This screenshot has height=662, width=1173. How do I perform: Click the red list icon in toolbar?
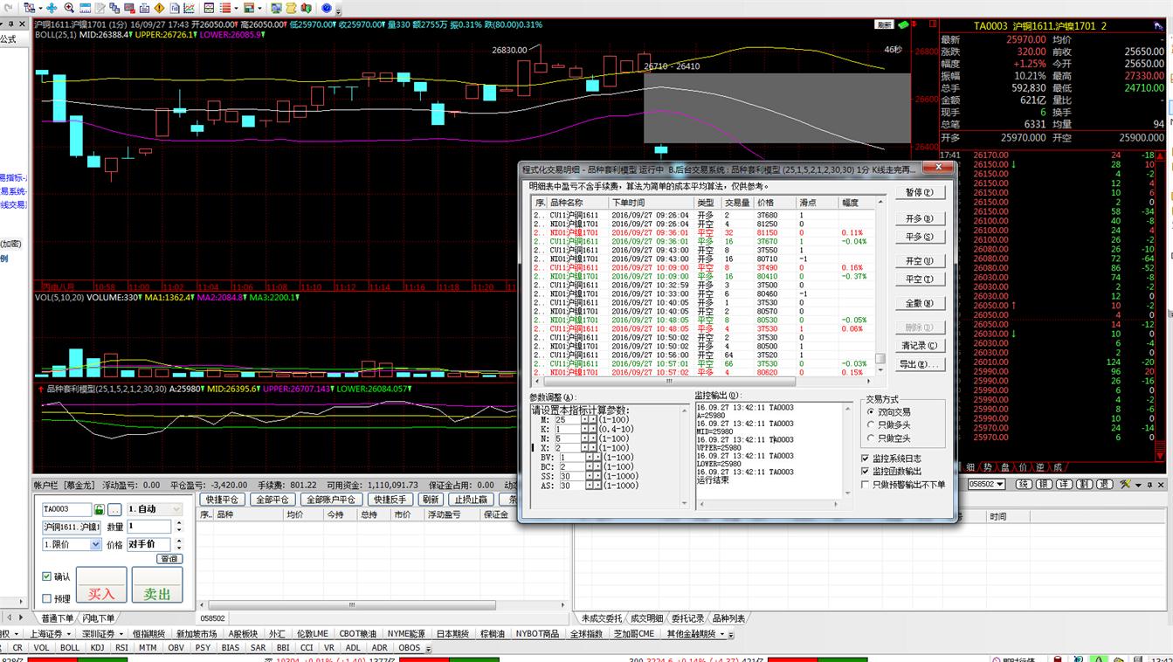(x=224, y=8)
